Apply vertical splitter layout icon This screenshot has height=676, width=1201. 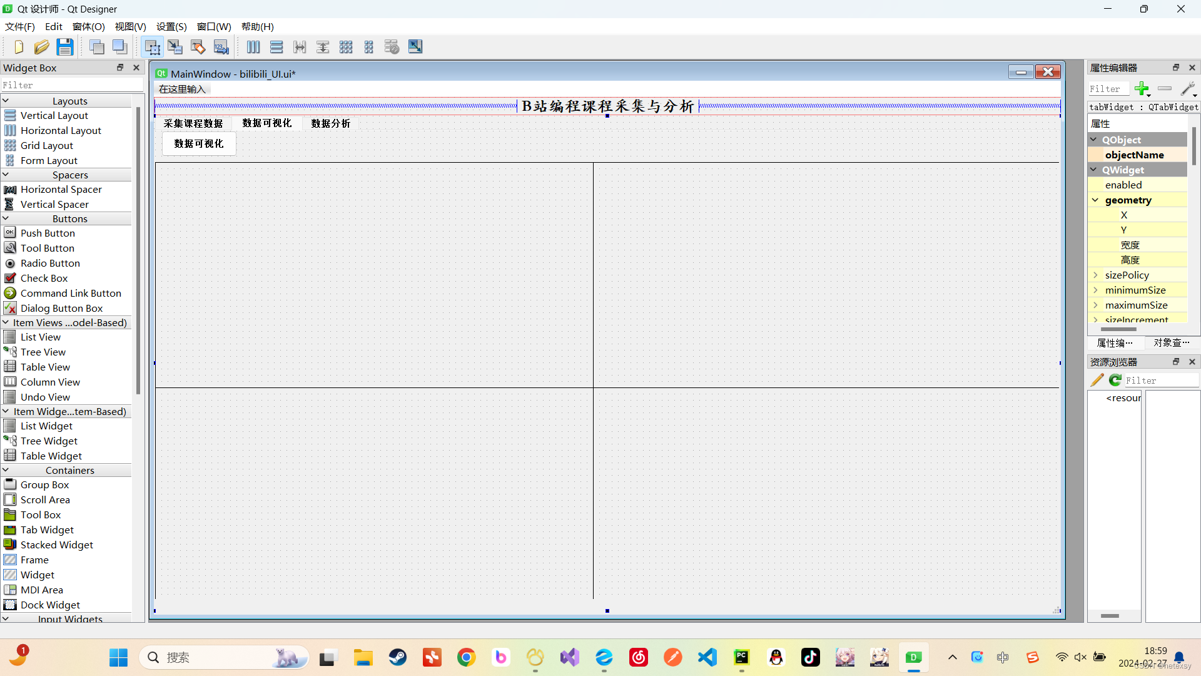click(323, 47)
